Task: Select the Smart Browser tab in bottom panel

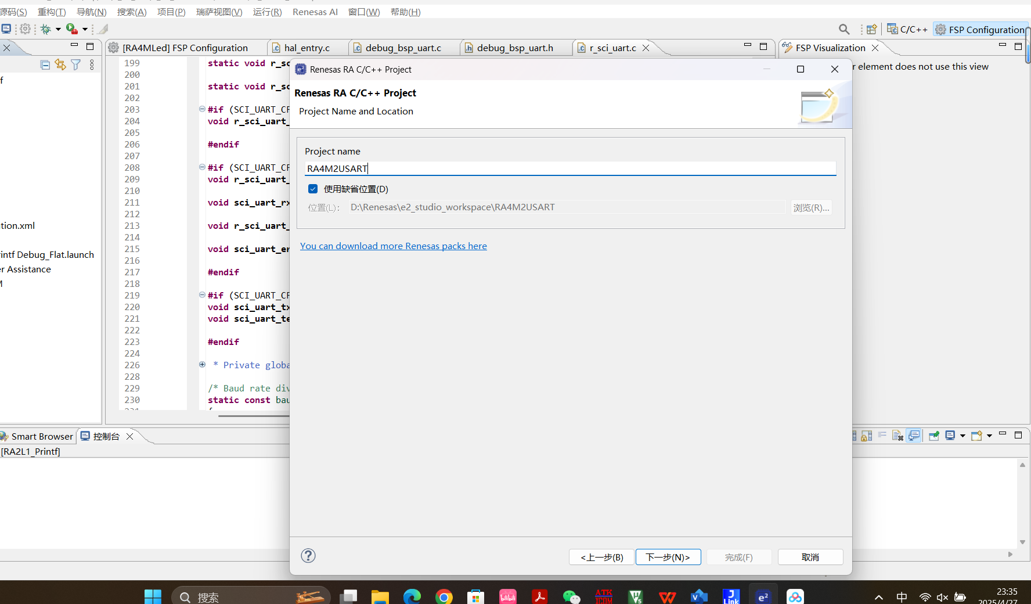Action: (x=37, y=436)
